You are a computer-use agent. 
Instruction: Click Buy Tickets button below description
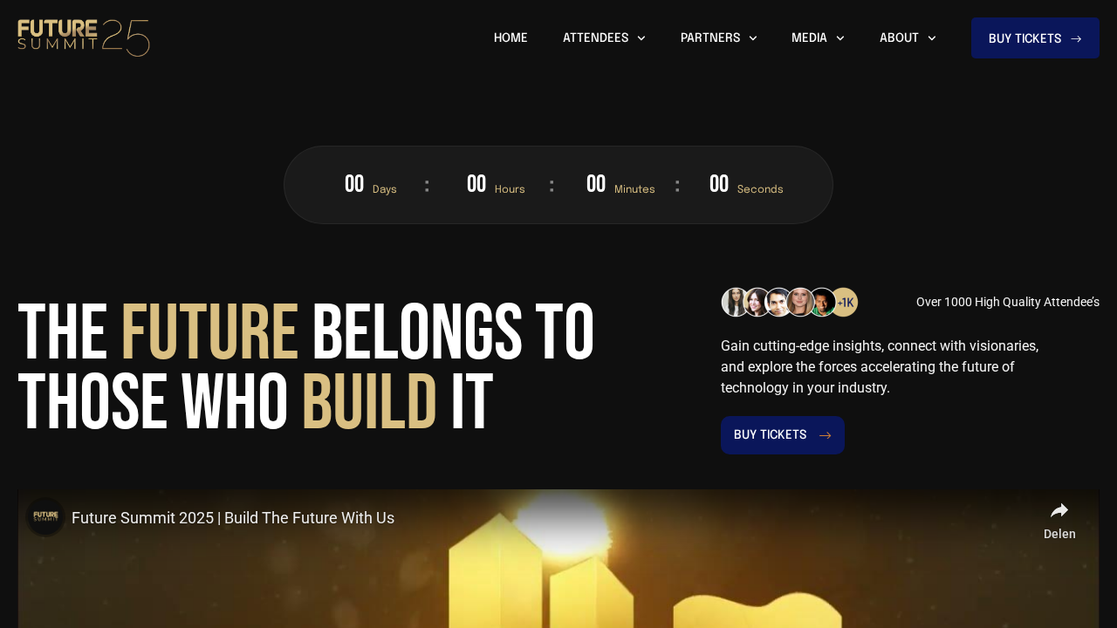click(783, 435)
